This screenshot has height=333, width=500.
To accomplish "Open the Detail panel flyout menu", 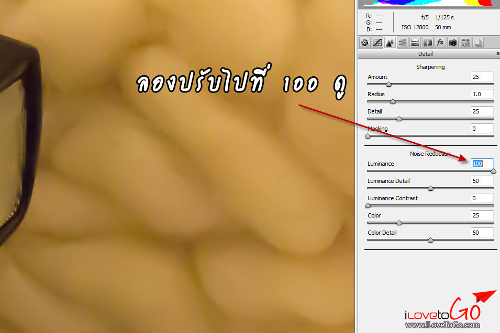I will pos(497,54).
